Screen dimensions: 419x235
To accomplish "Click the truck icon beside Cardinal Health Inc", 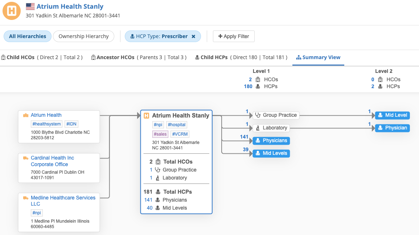I will pyautogui.click(x=25, y=158).
